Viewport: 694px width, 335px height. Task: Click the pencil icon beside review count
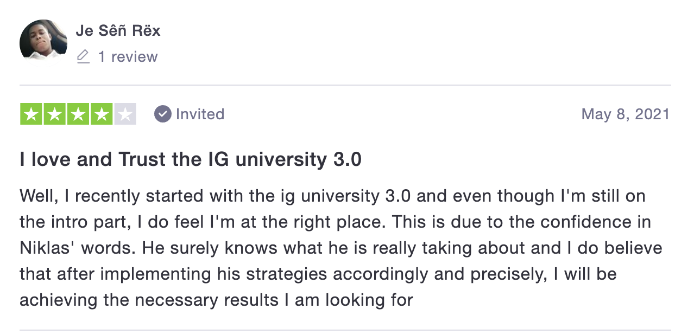point(83,57)
